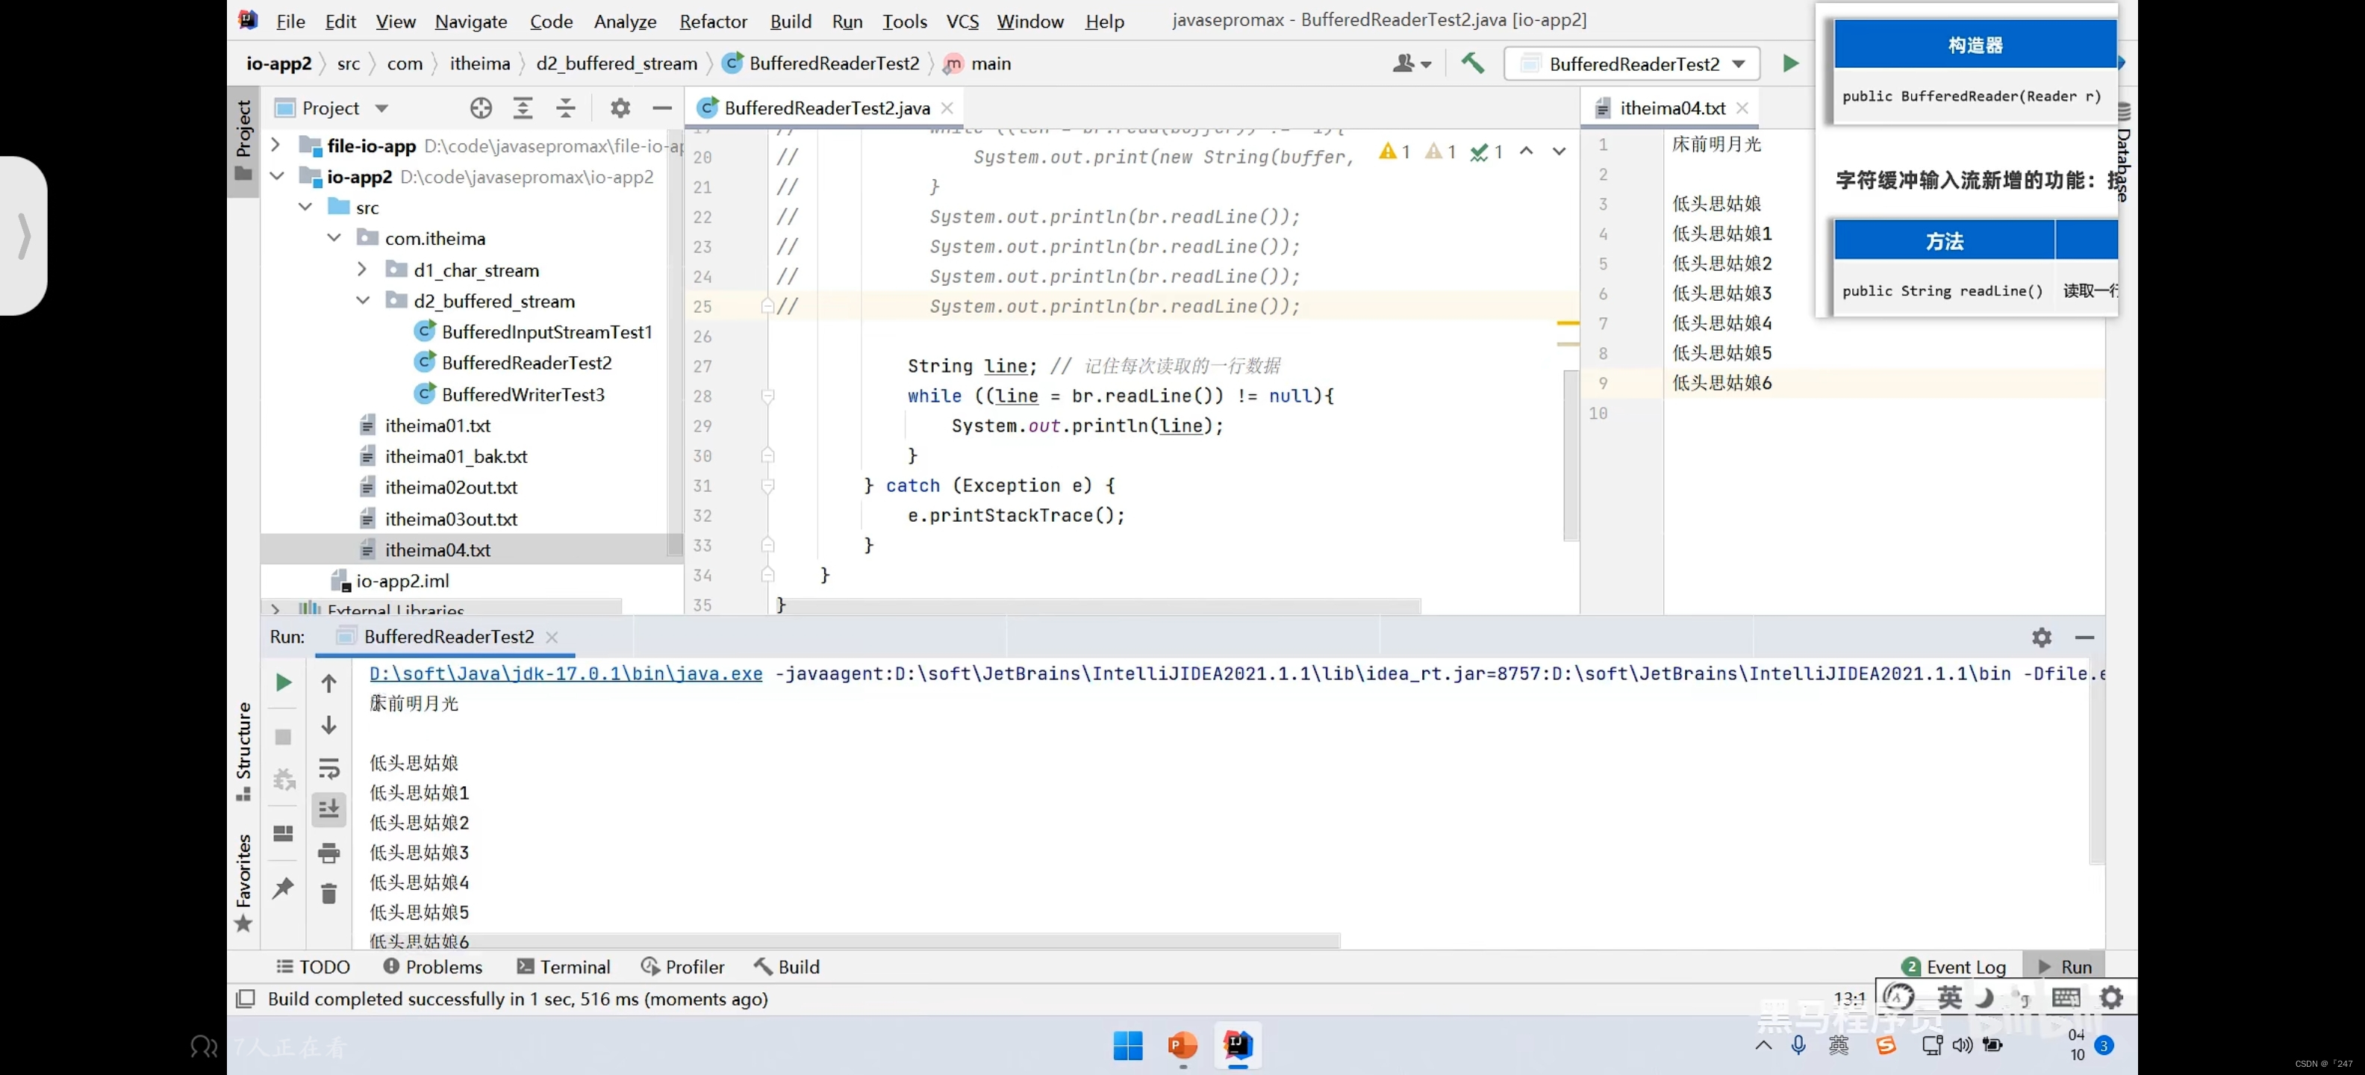Open the Problems tool window
The width and height of the screenshot is (2365, 1075).
(432, 967)
